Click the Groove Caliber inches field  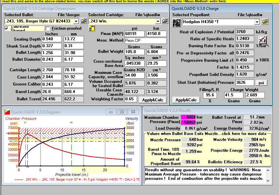(52, 84)
